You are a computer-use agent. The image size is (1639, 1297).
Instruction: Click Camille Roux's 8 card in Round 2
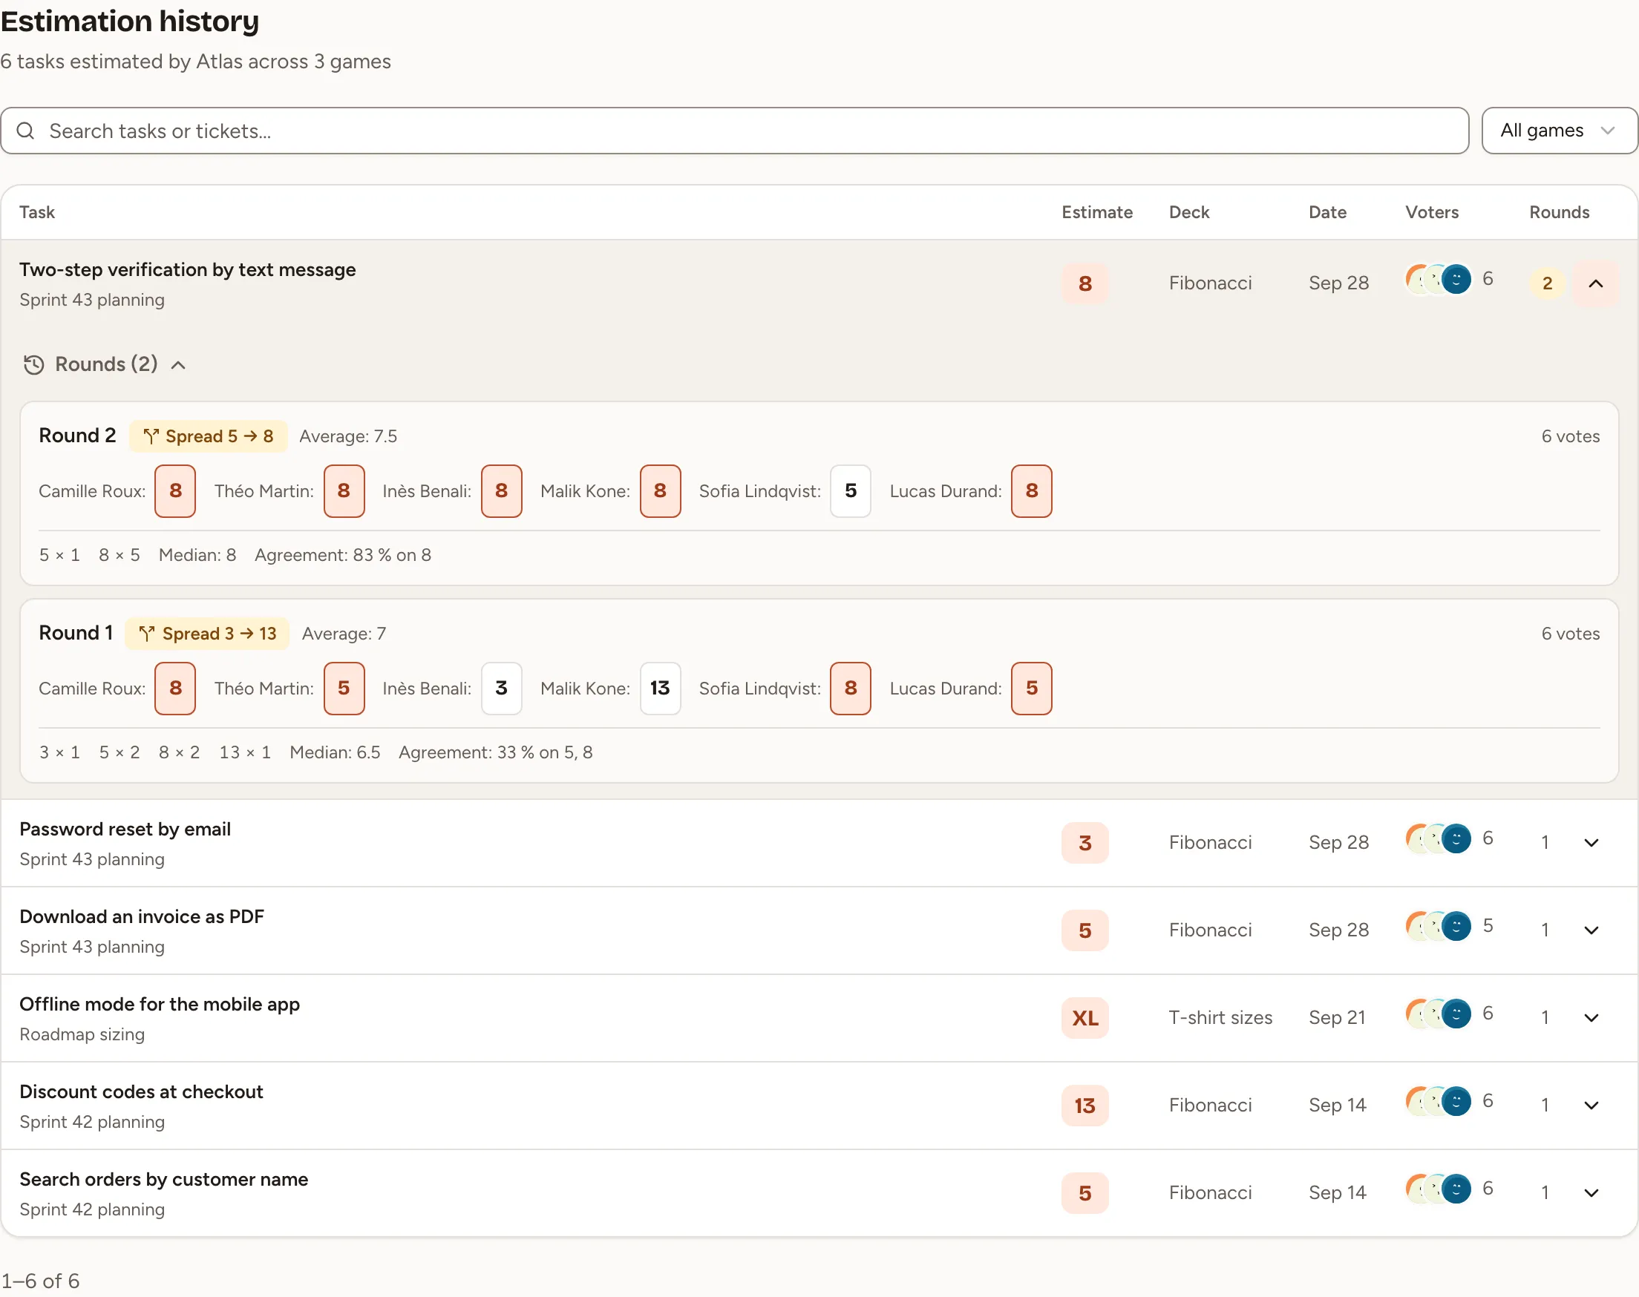click(175, 491)
